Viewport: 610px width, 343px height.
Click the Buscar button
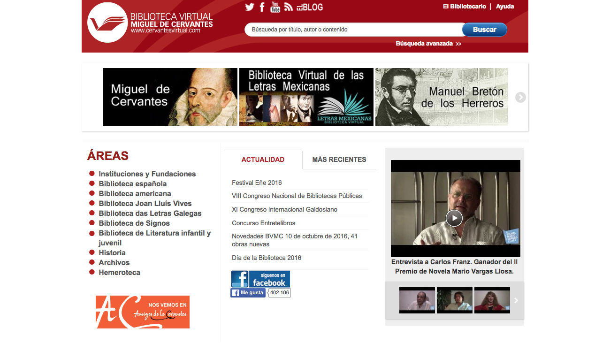pos(485,30)
